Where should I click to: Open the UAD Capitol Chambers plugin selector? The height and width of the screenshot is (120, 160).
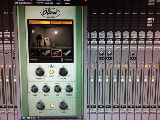click(24, 3)
